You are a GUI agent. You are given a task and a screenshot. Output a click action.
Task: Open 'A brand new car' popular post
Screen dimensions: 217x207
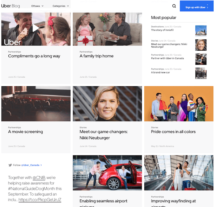tap(160, 73)
